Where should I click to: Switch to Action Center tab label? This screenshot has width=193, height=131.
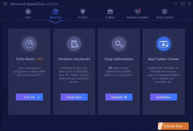165,17
